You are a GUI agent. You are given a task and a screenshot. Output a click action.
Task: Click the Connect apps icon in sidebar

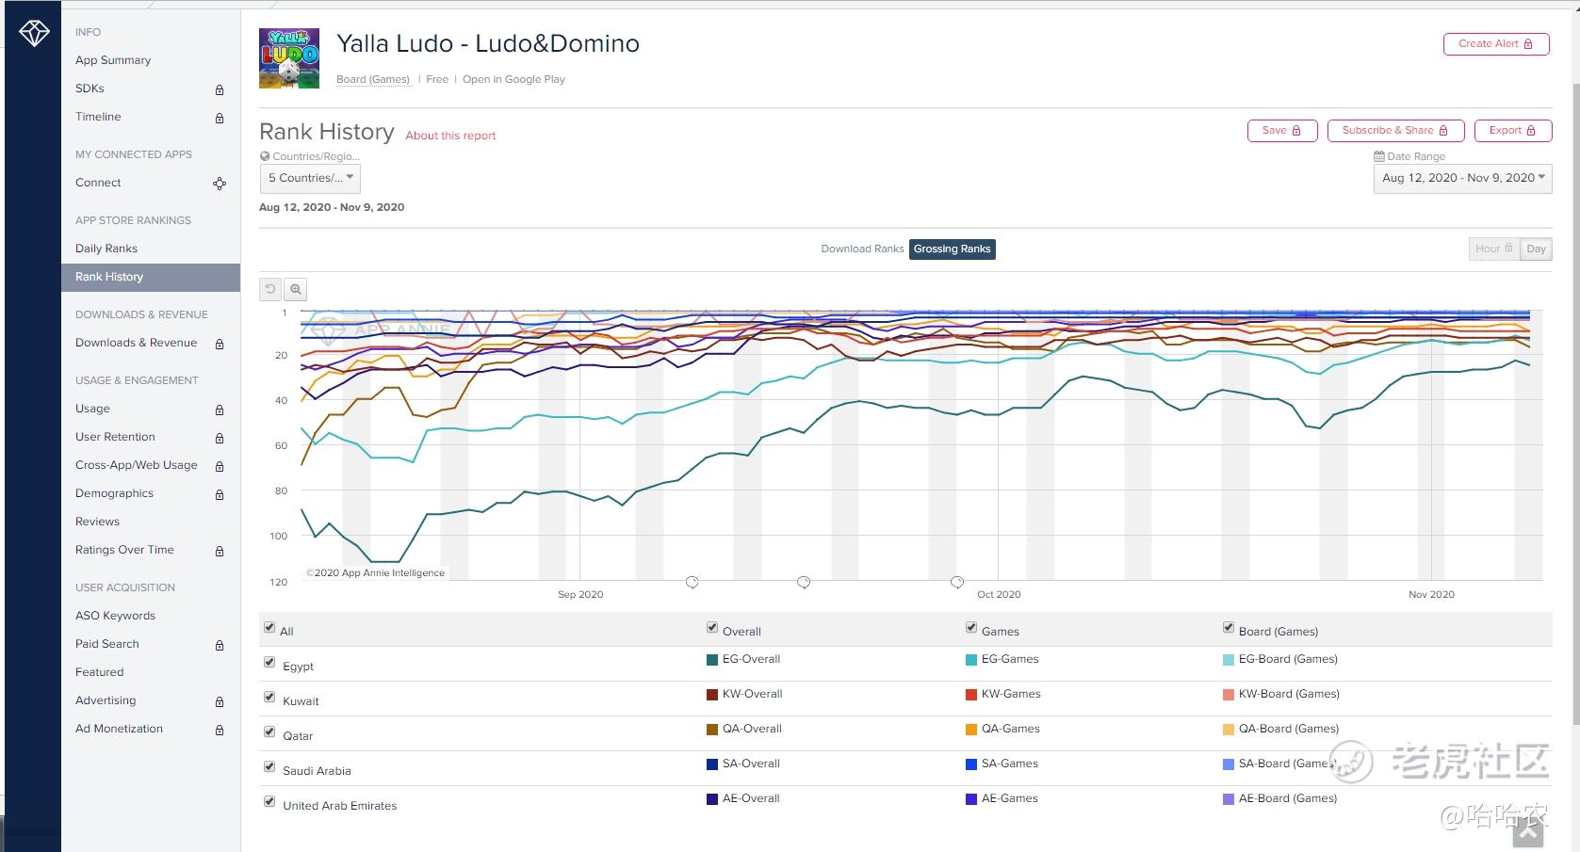tap(220, 184)
